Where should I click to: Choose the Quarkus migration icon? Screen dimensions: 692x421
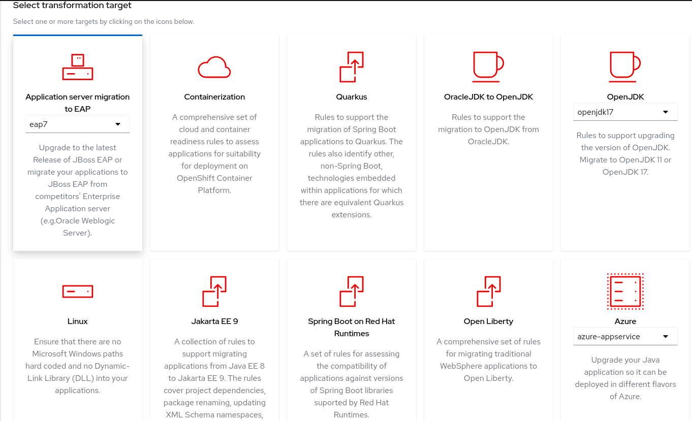(x=352, y=67)
